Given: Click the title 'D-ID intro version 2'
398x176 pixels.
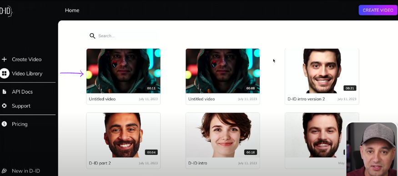Looking at the screenshot, I should (x=306, y=99).
